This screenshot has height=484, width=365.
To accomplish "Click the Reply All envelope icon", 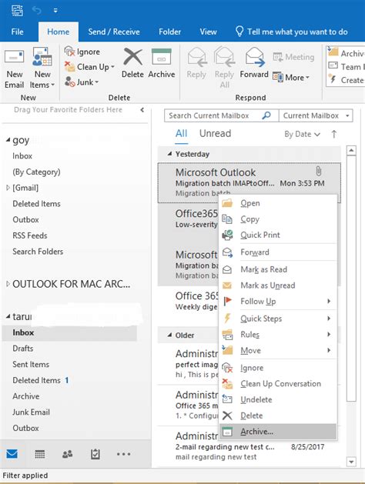I will pos(225,57).
